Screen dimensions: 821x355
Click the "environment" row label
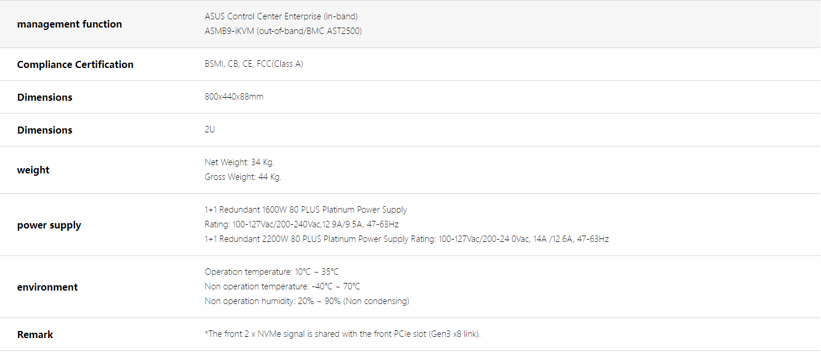(x=48, y=287)
